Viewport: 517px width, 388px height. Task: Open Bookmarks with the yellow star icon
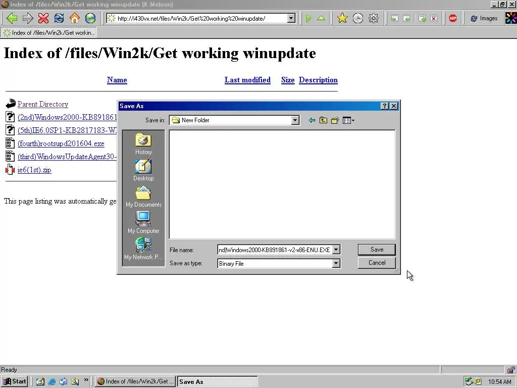coord(342,18)
